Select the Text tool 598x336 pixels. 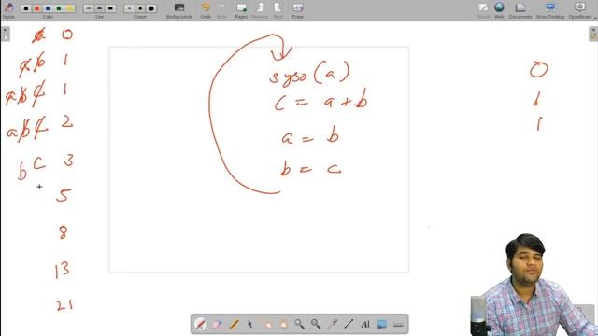point(365,324)
